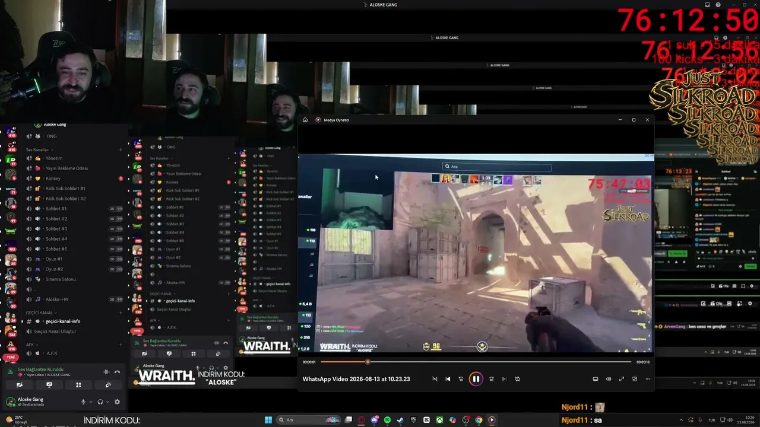Toggle repeat mode in Media Player

(517, 379)
